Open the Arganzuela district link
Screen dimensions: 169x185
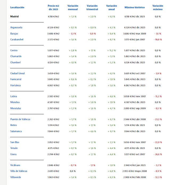pos(16,27)
